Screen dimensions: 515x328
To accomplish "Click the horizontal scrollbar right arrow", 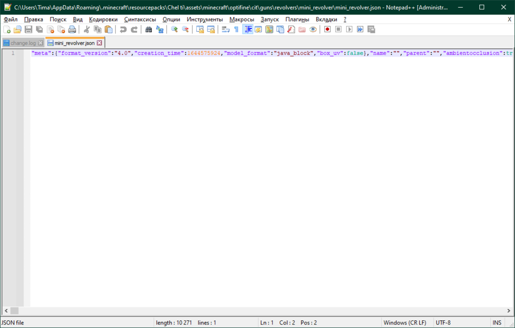I will pyautogui.click(x=509, y=311).
